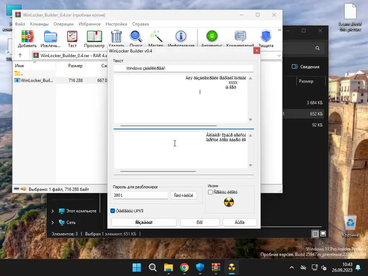Select the 92 КБ file row in Explorer
The height and width of the screenshot is (276, 368).
pyautogui.click(x=303, y=125)
